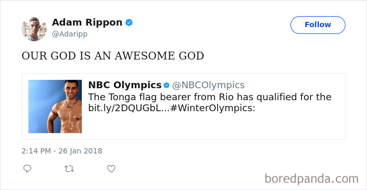Open the Adam Rippon display name
Viewport: 367px width, 190px height.
[87, 22]
